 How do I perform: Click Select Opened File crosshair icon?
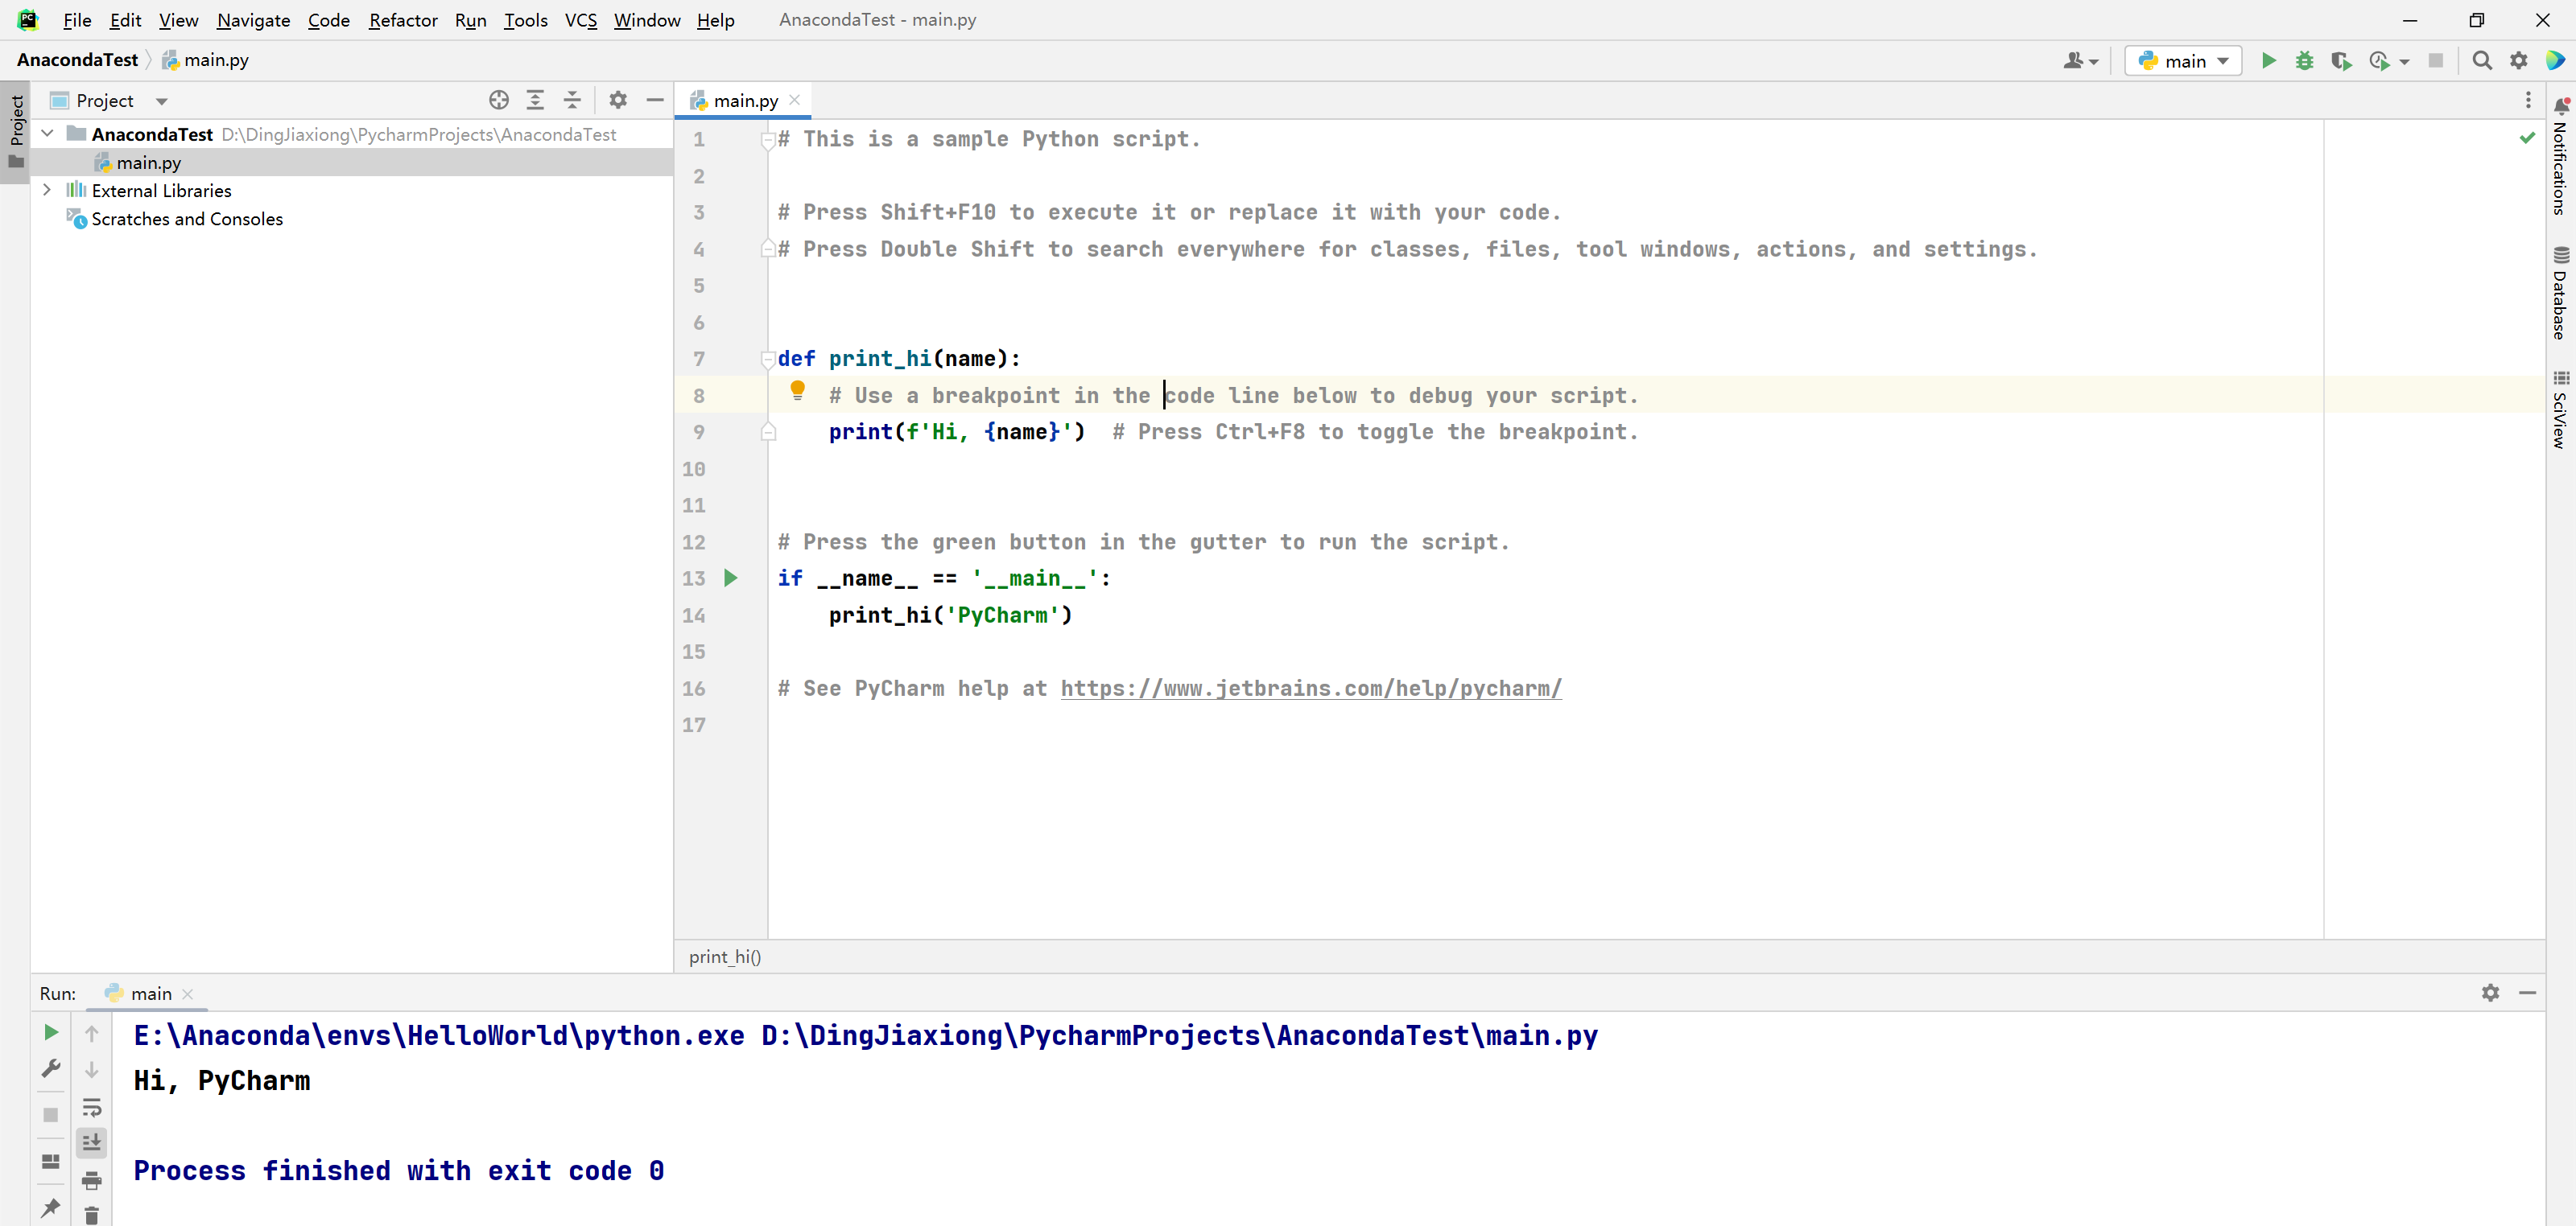coord(499,100)
